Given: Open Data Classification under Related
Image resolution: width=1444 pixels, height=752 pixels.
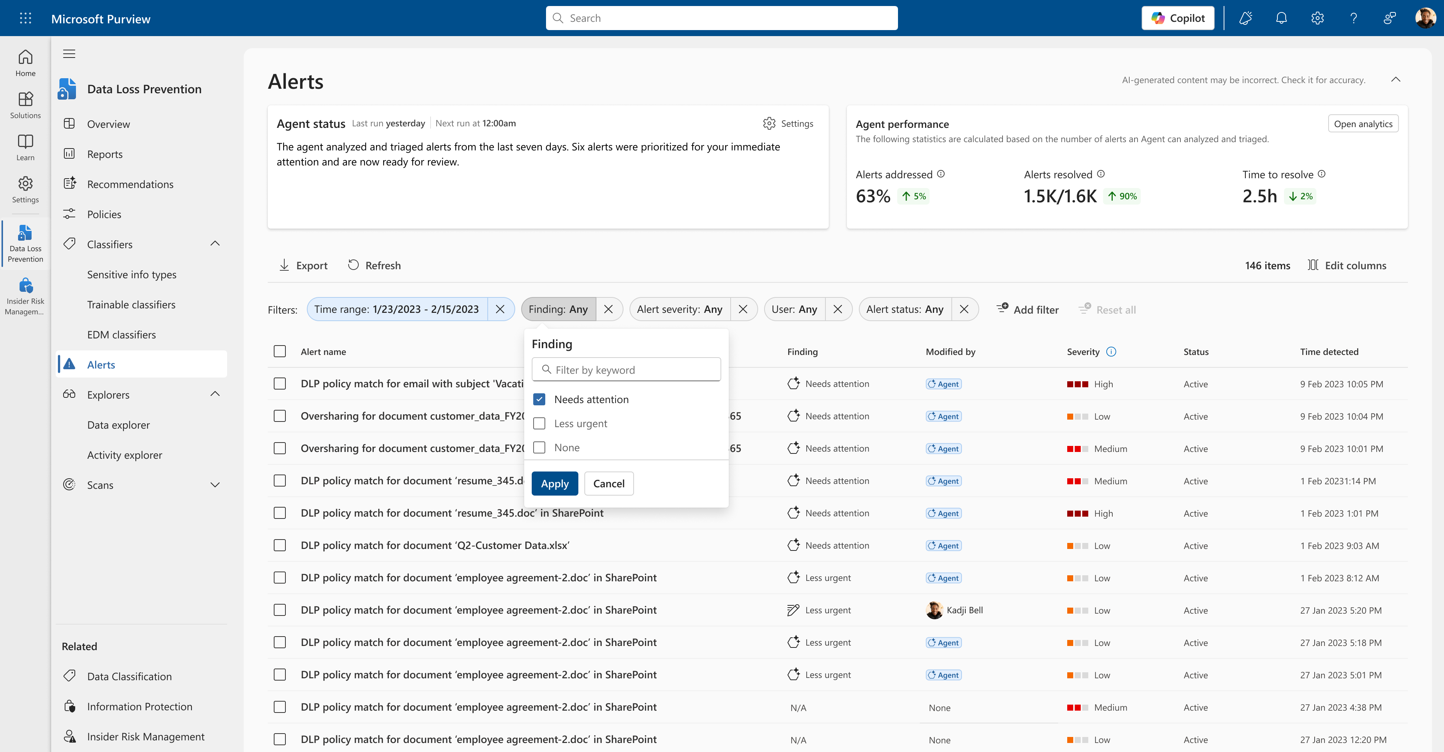Looking at the screenshot, I should (129, 676).
